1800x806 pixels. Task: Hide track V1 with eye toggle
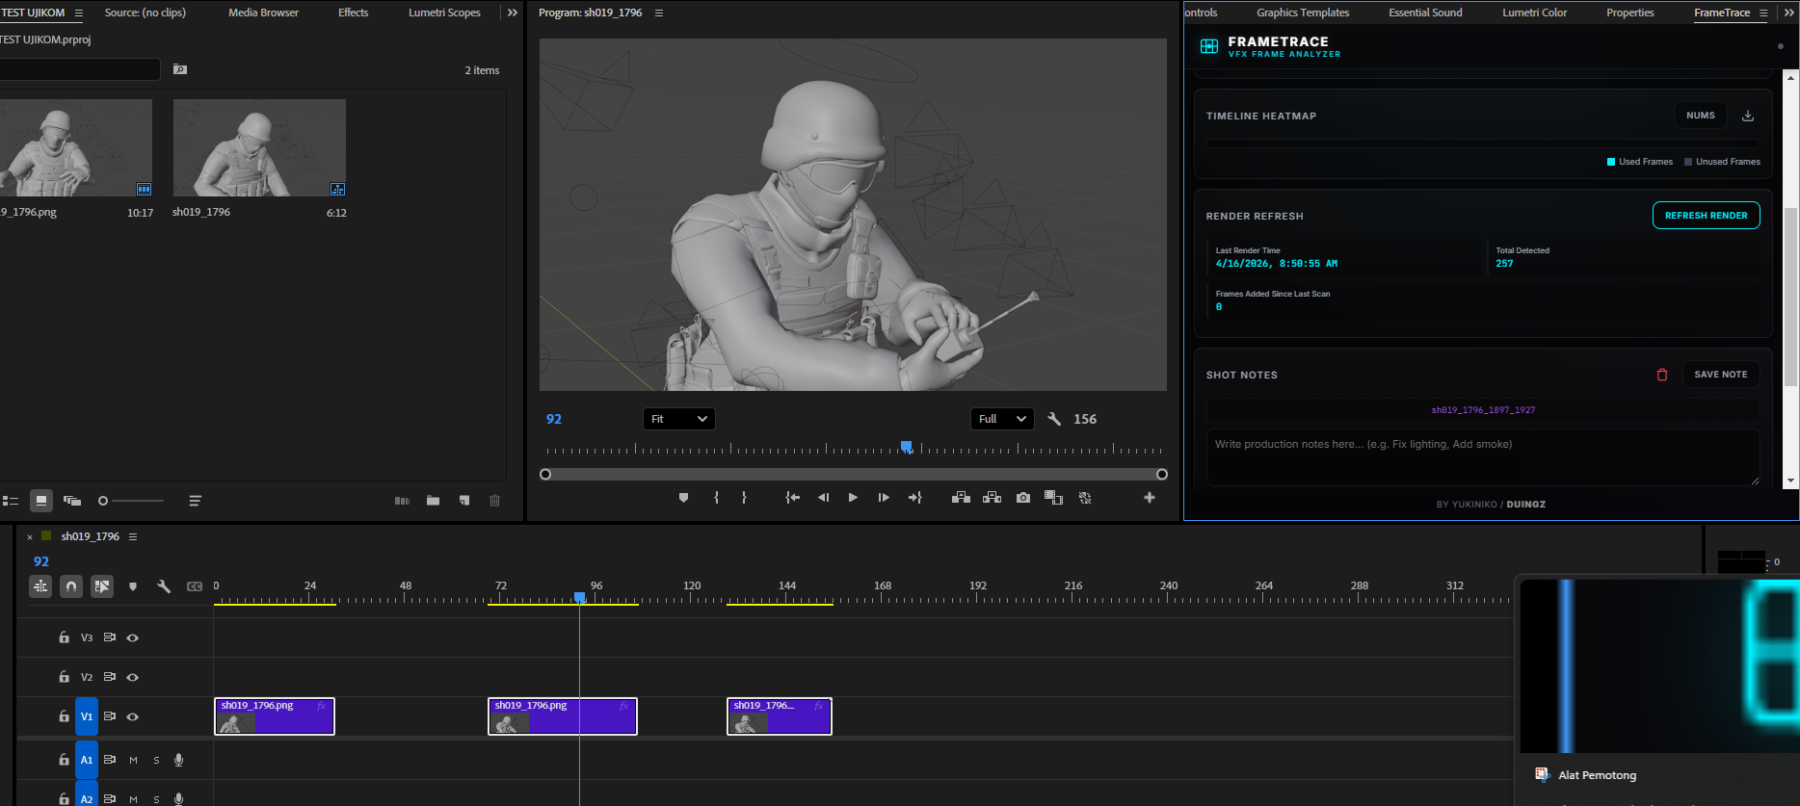133,716
